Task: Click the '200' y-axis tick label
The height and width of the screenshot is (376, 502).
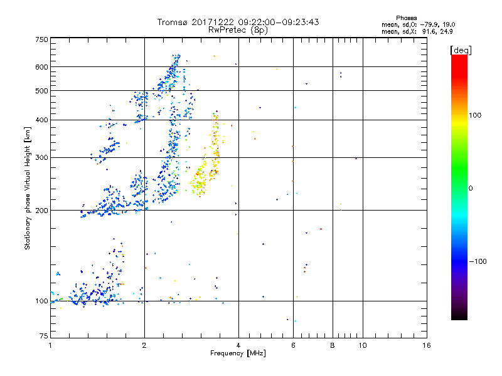Action: [41, 211]
